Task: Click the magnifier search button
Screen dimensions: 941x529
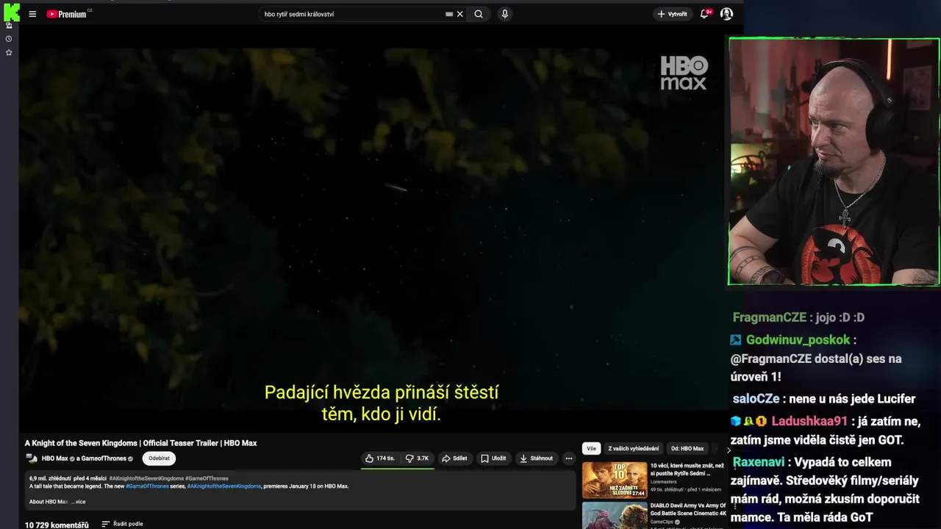Action: pos(479,14)
